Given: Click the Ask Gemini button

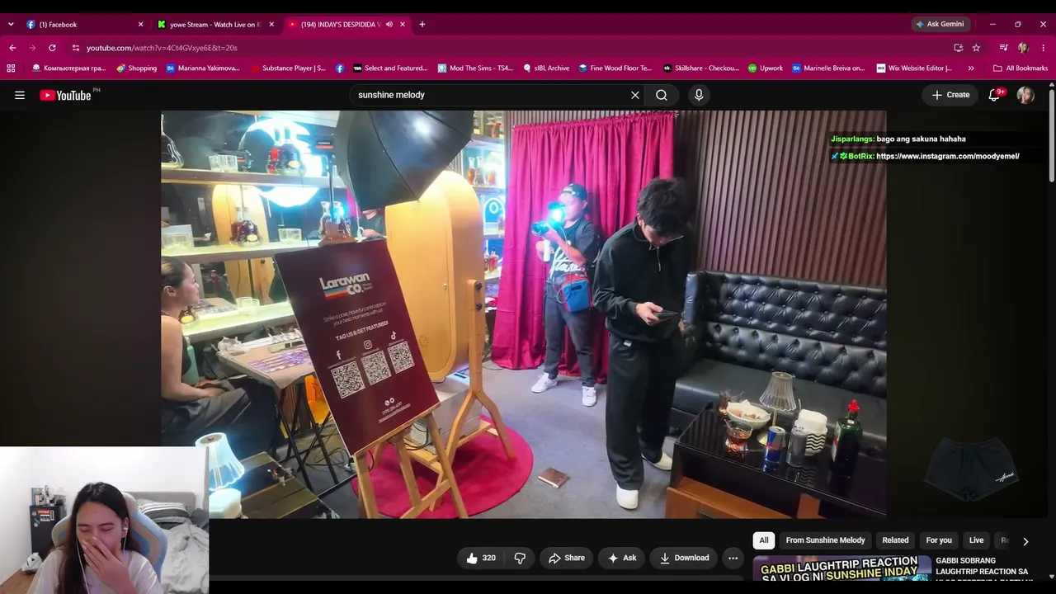Looking at the screenshot, I should coord(939,24).
